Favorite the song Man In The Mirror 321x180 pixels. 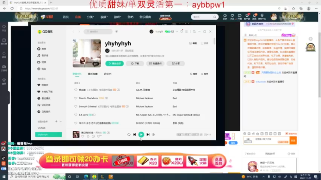pos(76,98)
